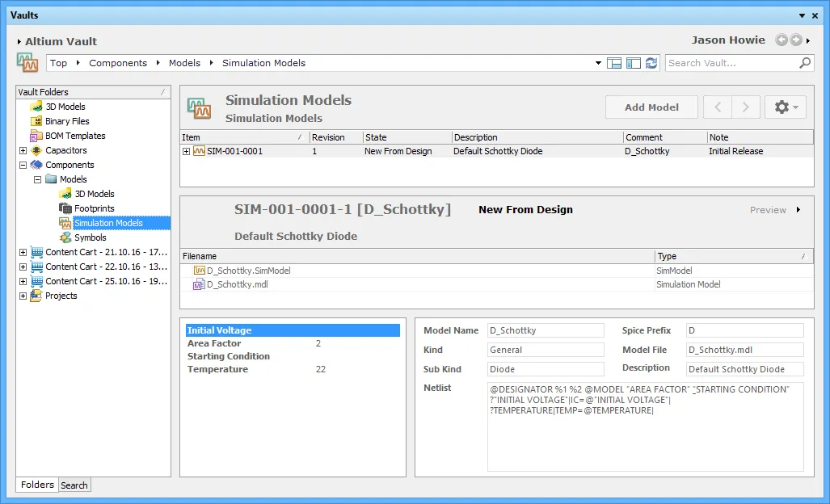830x504 pixels.
Task: Click the large Simulation Models header icon
Action: pos(199,108)
